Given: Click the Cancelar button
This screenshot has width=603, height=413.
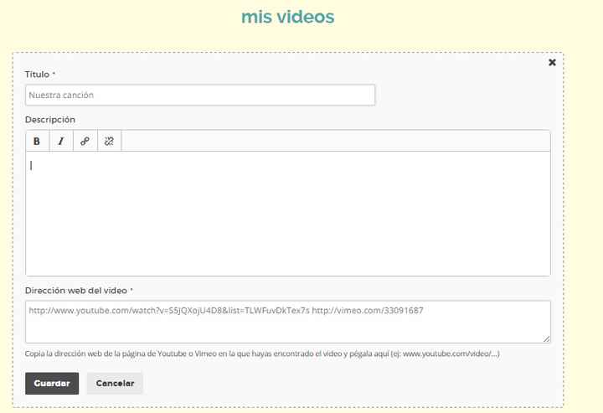Looking at the screenshot, I should click(115, 384).
